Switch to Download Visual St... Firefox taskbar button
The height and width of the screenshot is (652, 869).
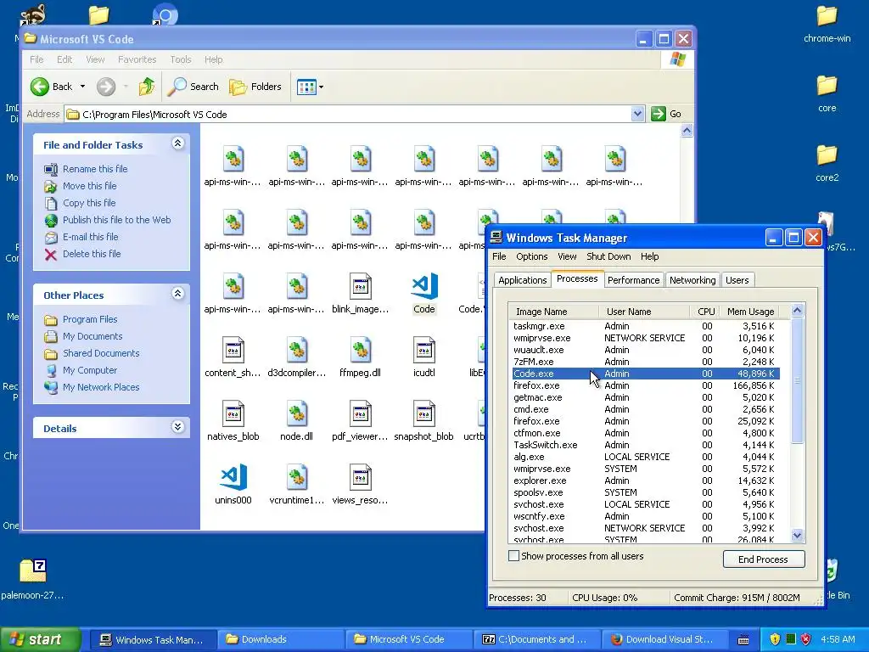664,639
